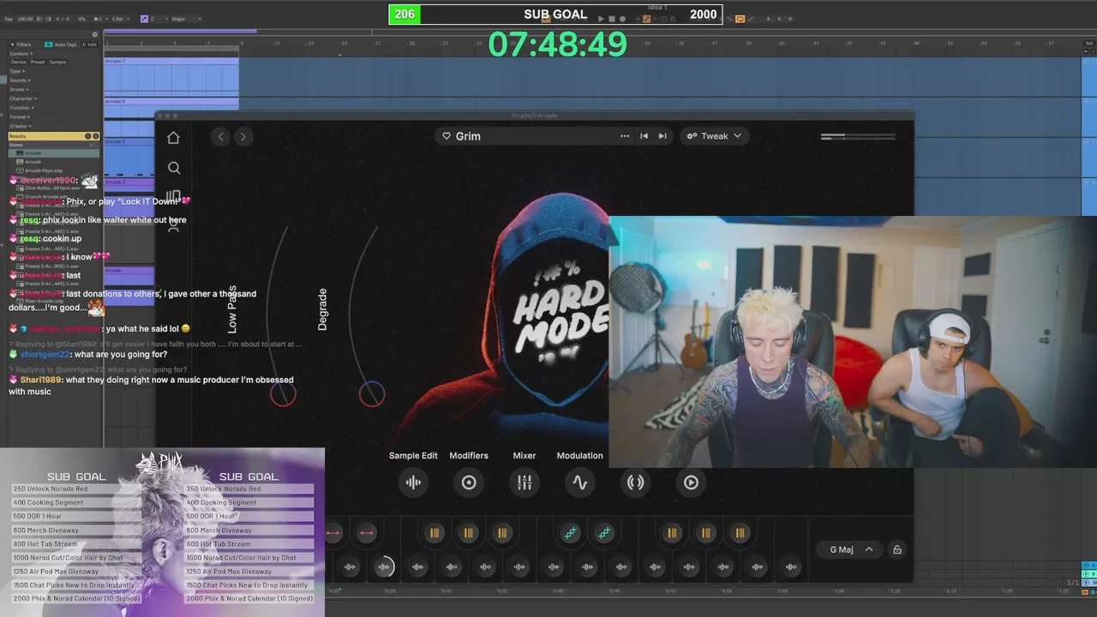Image resolution: width=1097 pixels, height=617 pixels.
Task: Click Ableton transport record button
Action: (622, 19)
